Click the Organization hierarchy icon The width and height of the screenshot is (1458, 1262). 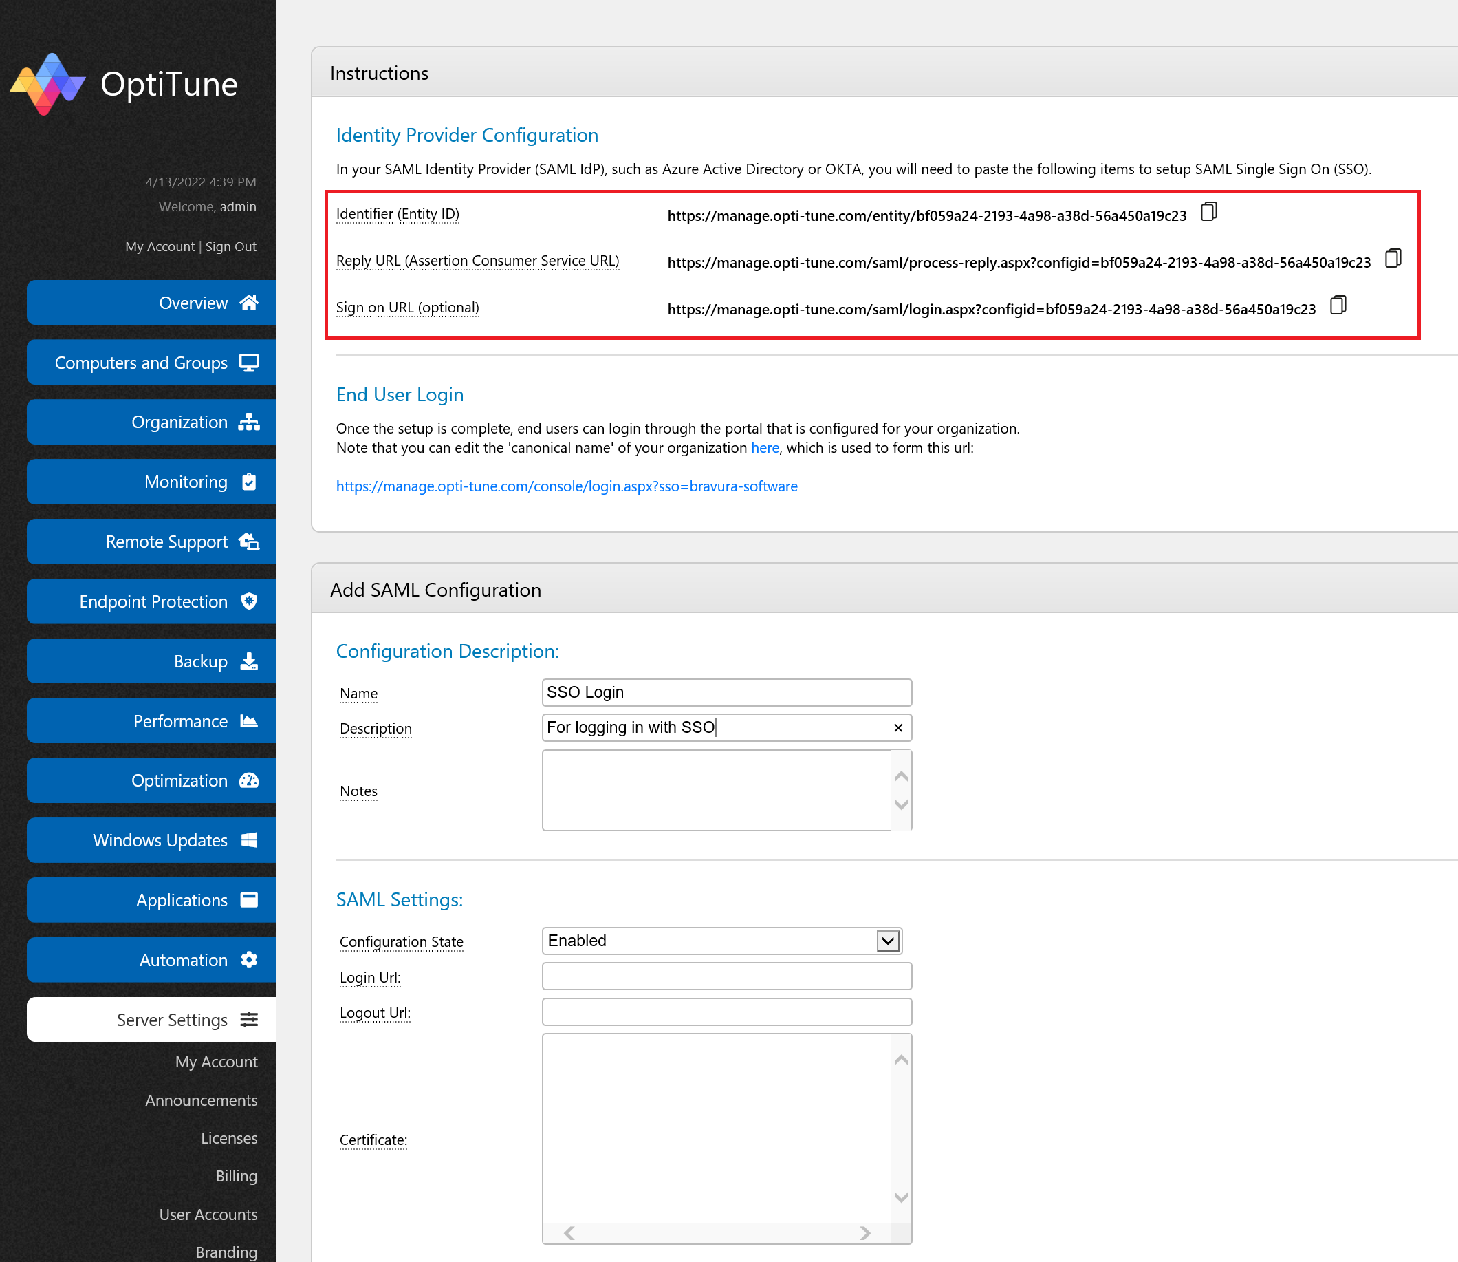pos(249,422)
